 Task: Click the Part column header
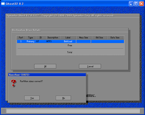pyautogui.click(x=21, y=38)
